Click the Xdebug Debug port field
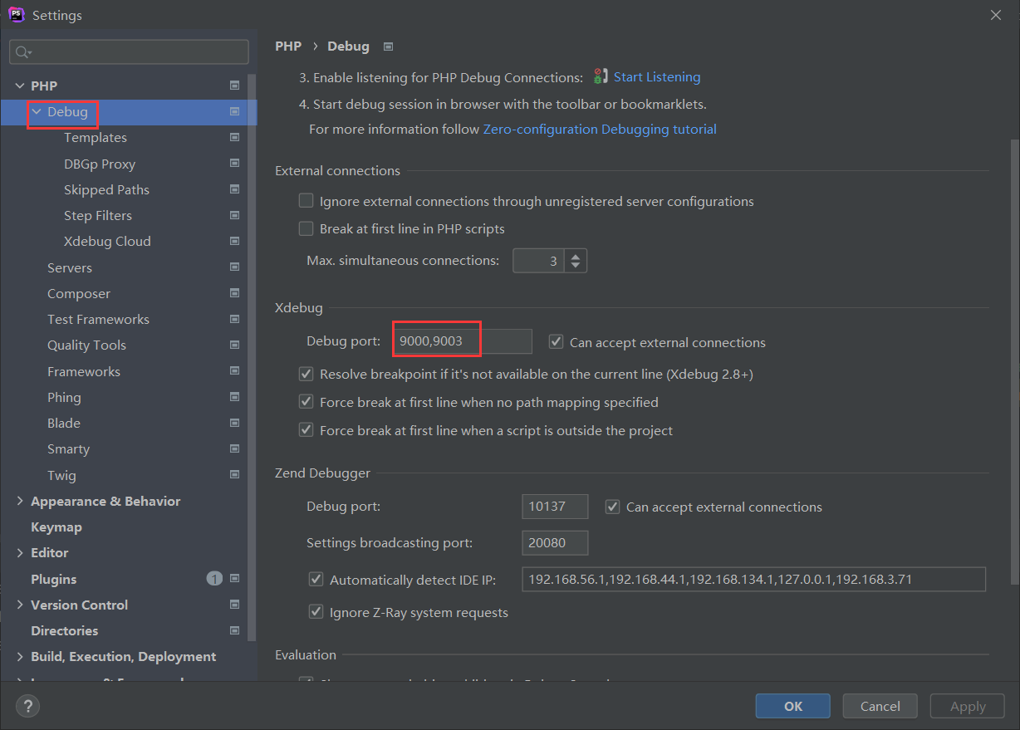The height and width of the screenshot is (730, 1020). coord(463,341)
